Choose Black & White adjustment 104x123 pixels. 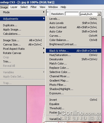coord(73,51)
